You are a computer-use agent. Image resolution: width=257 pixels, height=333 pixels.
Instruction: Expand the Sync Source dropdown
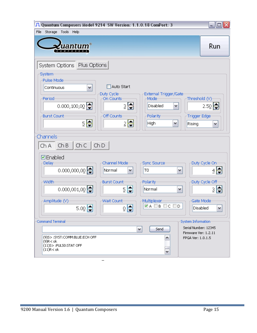180,170
